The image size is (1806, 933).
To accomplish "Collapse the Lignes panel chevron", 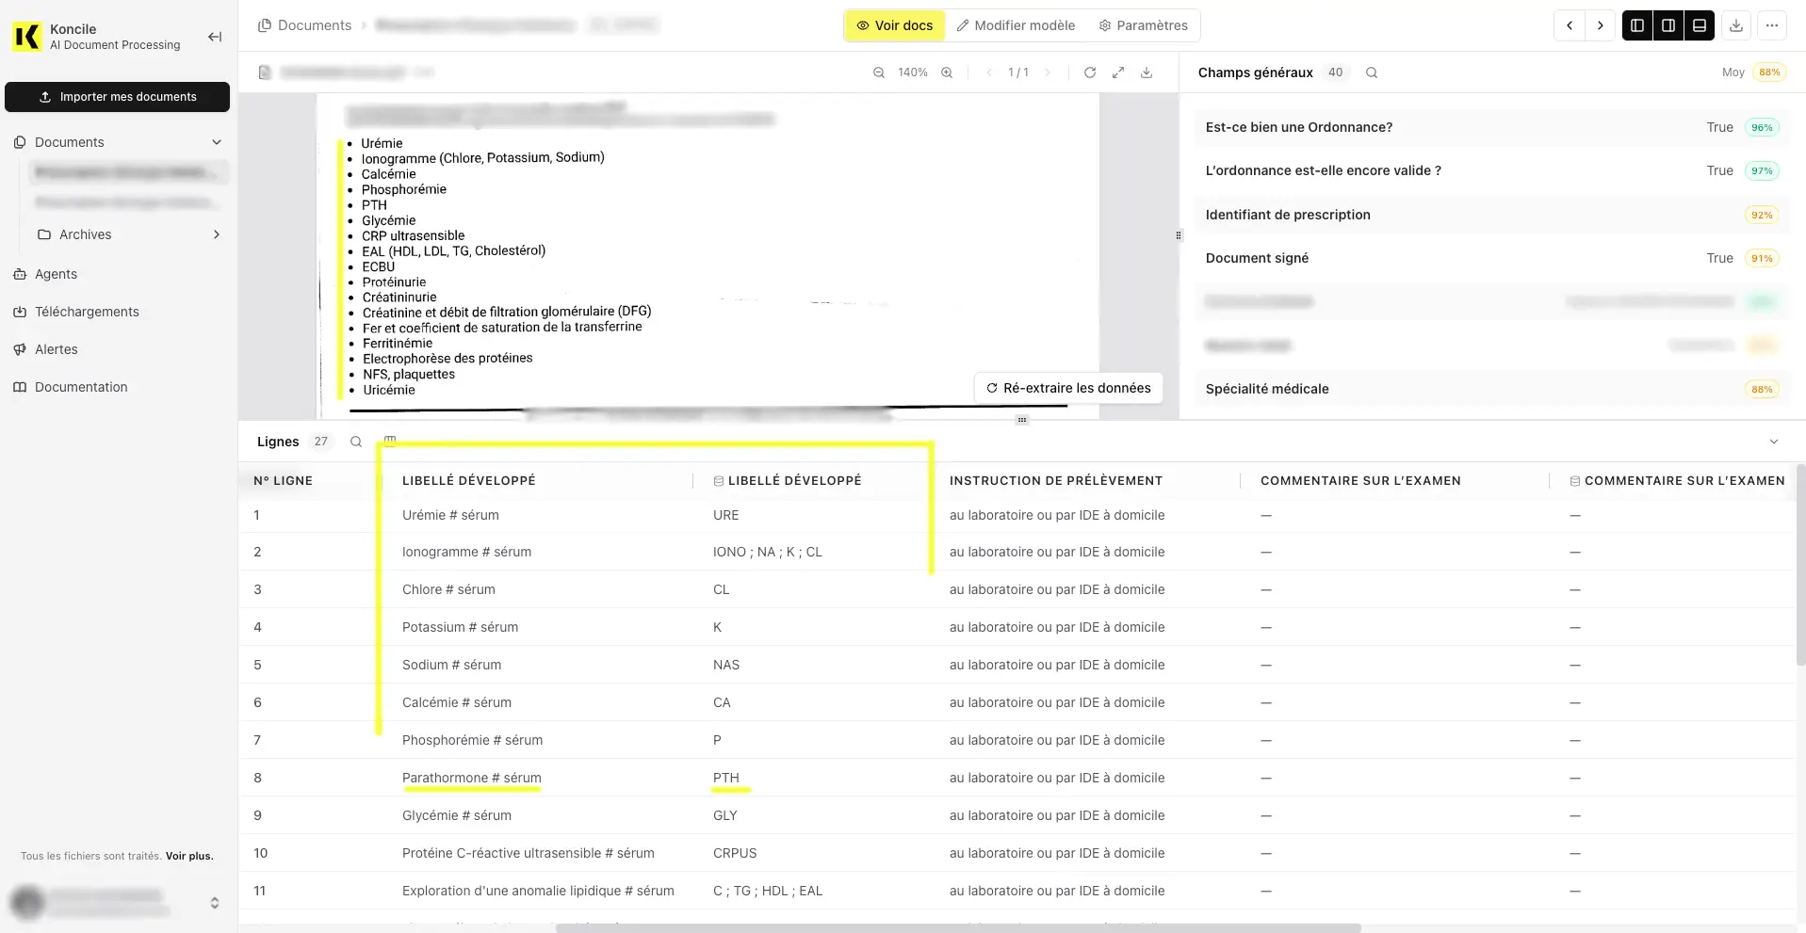I will [x=1774, y=442].
